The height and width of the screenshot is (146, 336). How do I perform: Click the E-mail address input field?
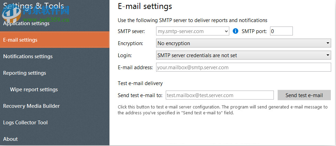point(243,67)
